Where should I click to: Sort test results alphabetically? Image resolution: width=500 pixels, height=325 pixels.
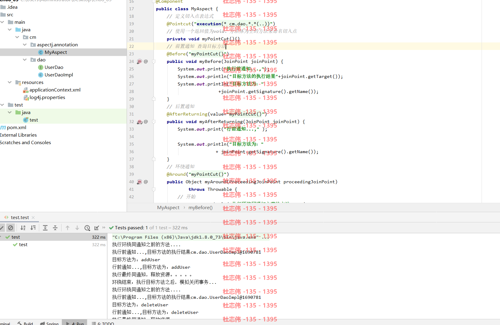[x=23, y=228]
